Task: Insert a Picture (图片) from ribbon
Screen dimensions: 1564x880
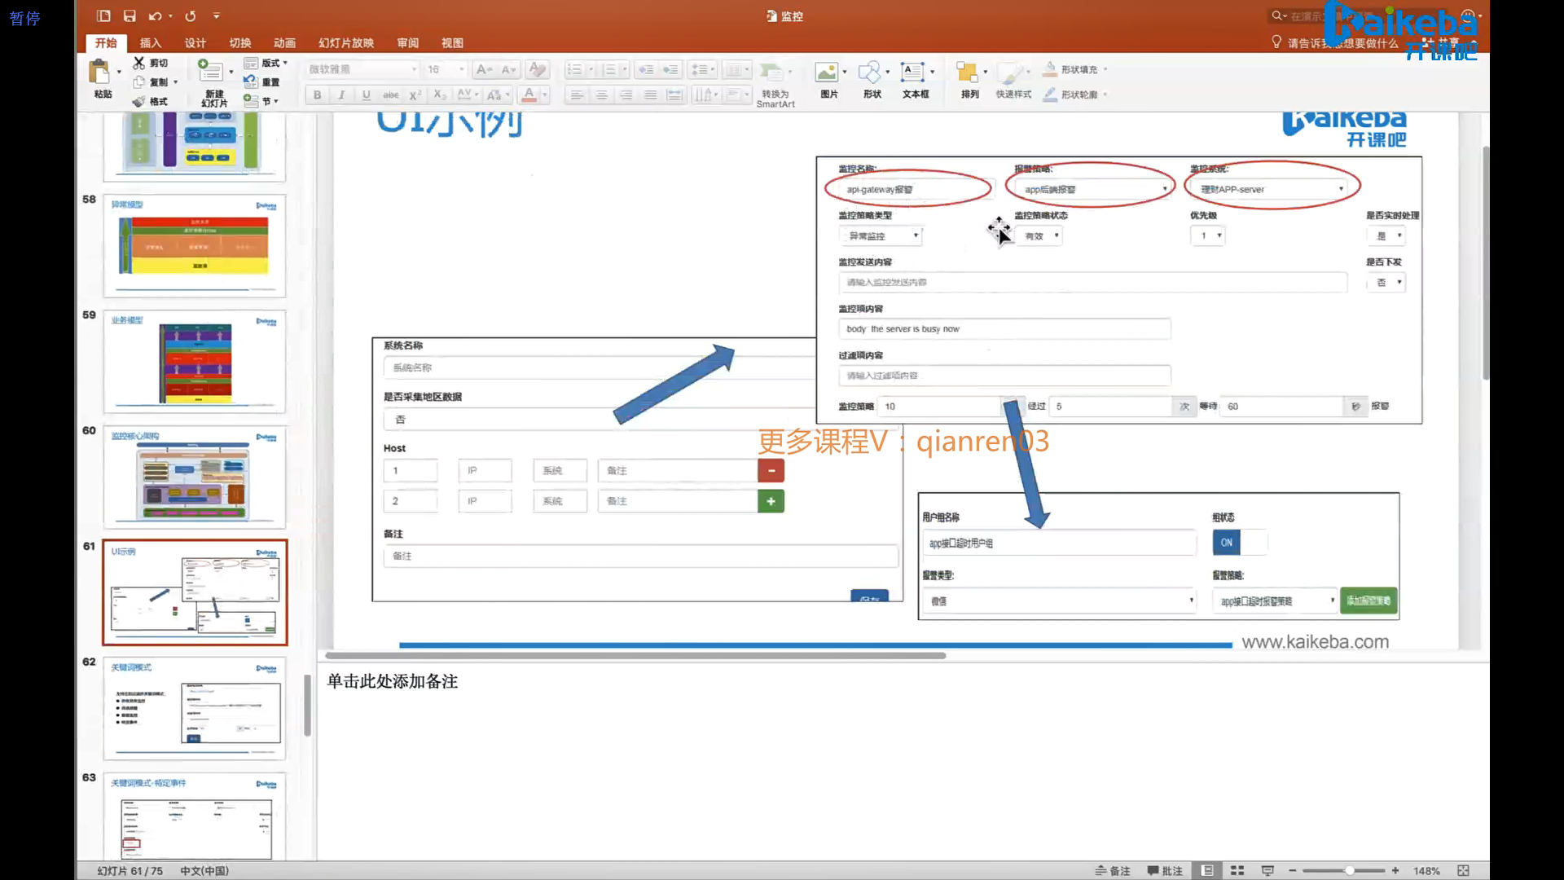Action: point(827,73)
